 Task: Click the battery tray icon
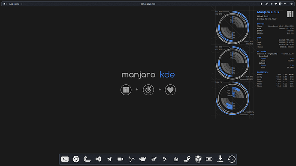262,4
